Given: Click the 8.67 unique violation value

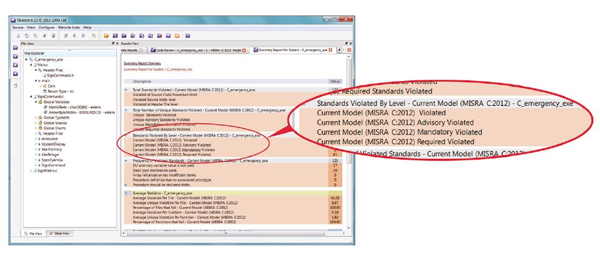Looking at the screenshot, I should tap(335, 203).
